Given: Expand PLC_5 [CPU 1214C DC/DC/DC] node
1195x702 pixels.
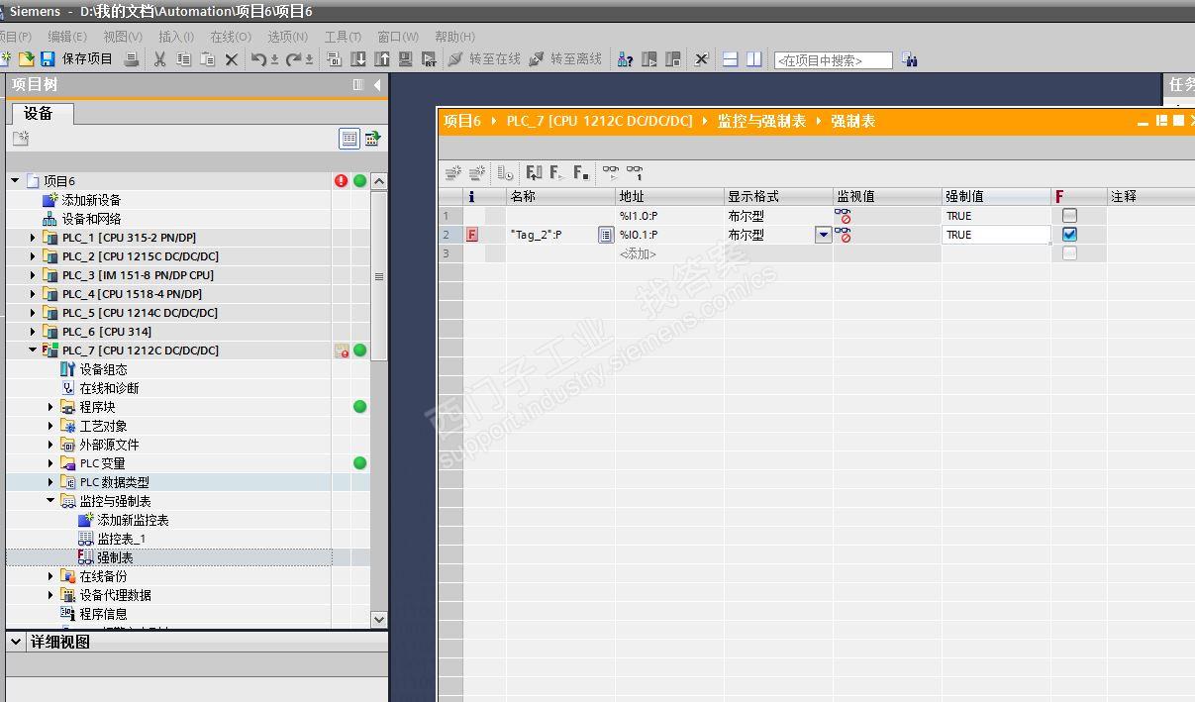Looking at the screenshot, I should (x=33, y=313).
